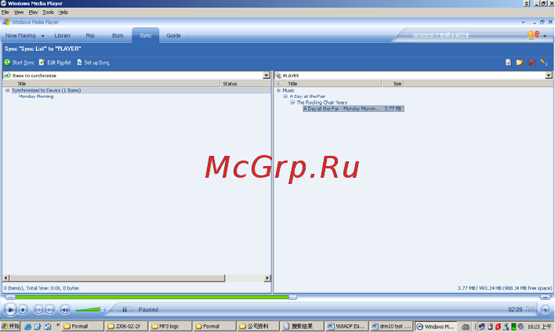The height and width of the screenshot is (332, 555).
Task: Click the pause indicator icon beside Paused
Action: pyautogui.click(x=125, y=310)
